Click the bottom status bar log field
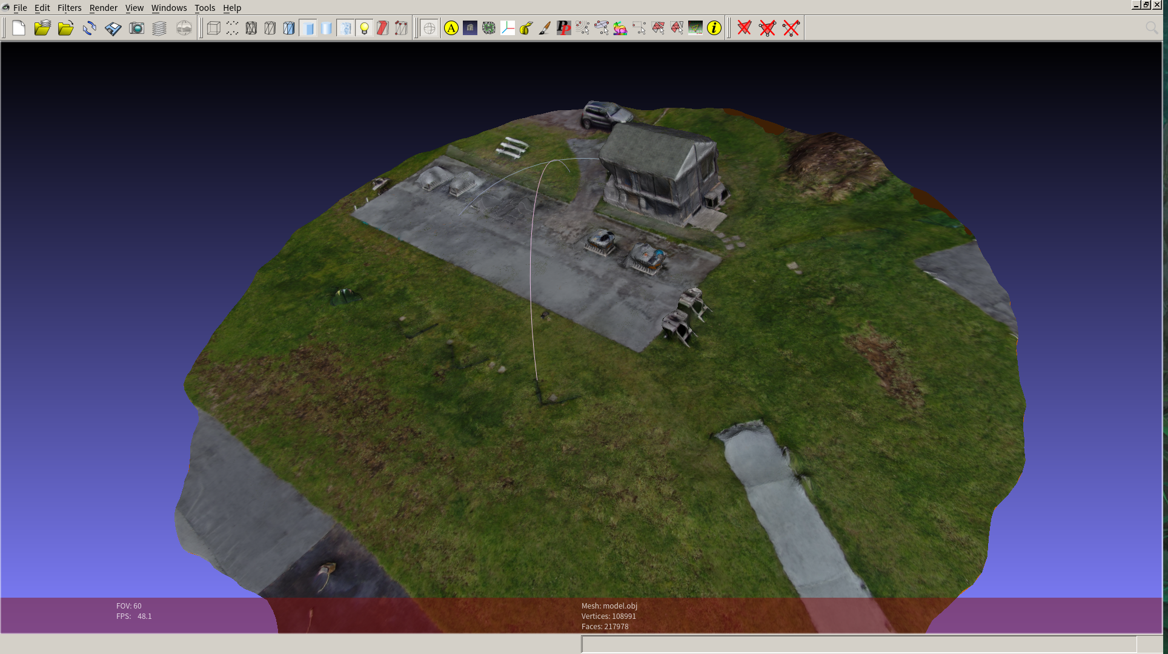This screenshot has width=1168, height=654. pyautogui.click(x=858, y=644)
